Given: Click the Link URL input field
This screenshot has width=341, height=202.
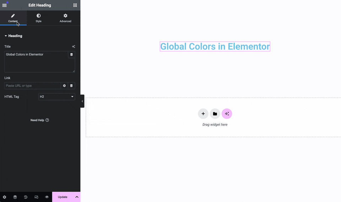Looking at the screenshot, I should [33, 86].
